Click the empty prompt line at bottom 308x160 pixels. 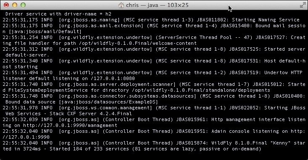(x=154, y=155)
